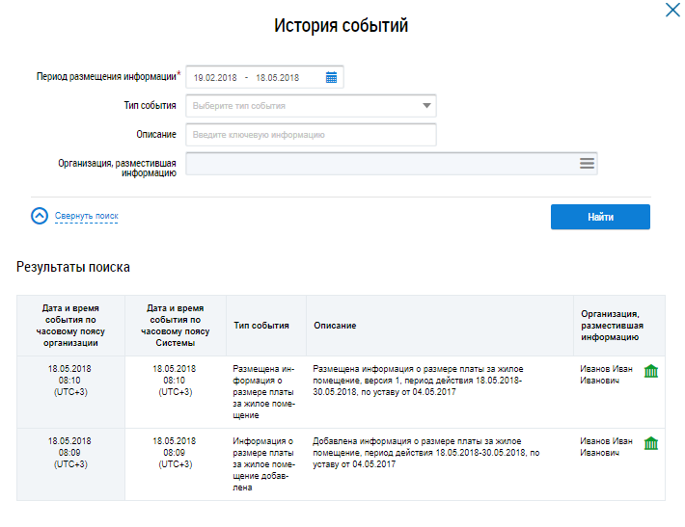Click the circular collapse chevron icon
Image resolution: width=685 pixels, height=527 pixels.
tap(40, 216)
